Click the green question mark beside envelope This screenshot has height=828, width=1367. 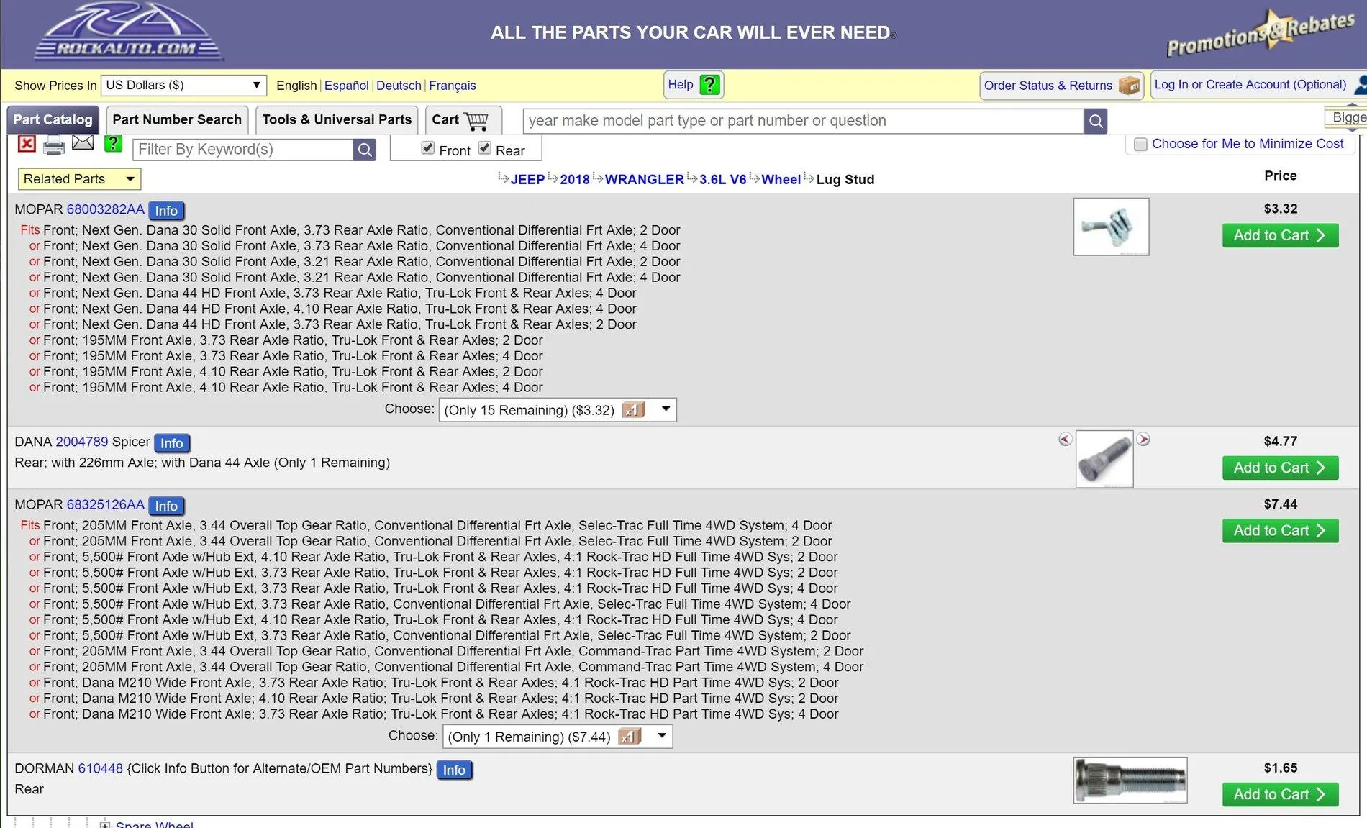point(113,144)
